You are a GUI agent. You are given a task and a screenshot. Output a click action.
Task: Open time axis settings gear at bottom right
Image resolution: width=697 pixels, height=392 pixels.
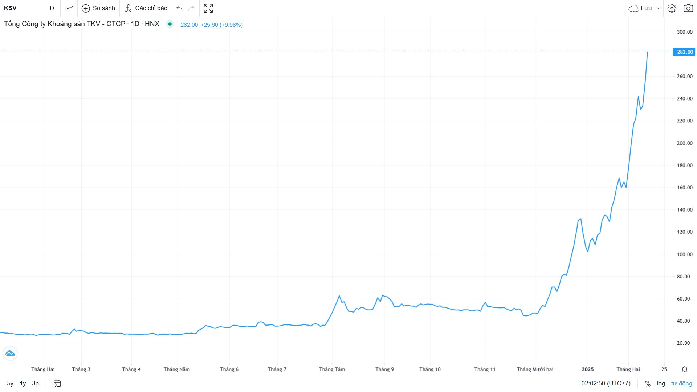685,369
